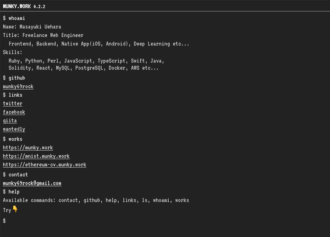The height and width of the screenshot is (237, 330).
Task: Click the "$ help" command line
Action: click(11, 192)
